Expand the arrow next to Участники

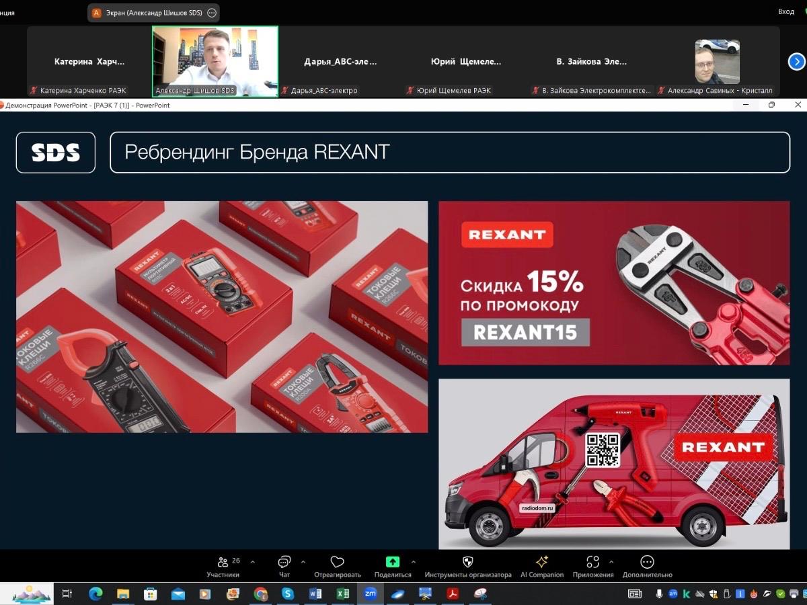coord(253,562)
